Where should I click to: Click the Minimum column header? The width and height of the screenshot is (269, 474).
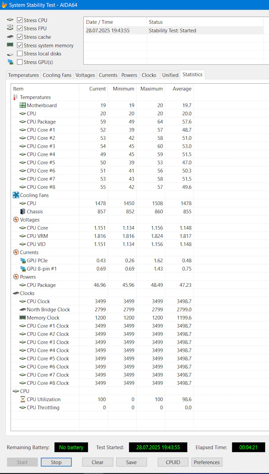tap(122, 89)
